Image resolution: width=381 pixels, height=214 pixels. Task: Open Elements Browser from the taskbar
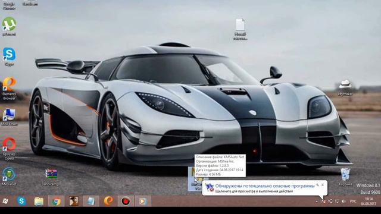108,201
